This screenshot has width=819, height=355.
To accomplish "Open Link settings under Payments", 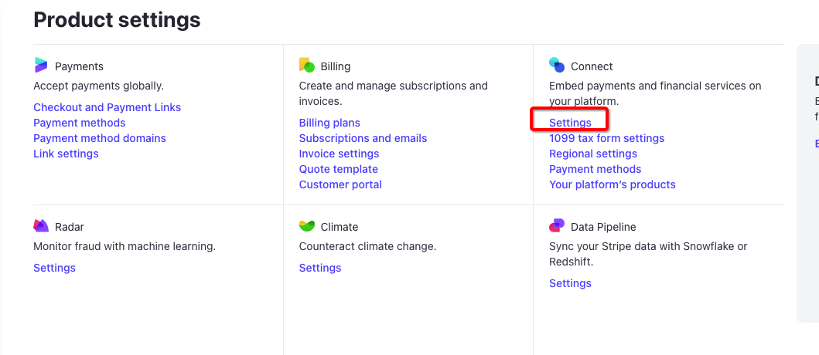I will point(66,154).
